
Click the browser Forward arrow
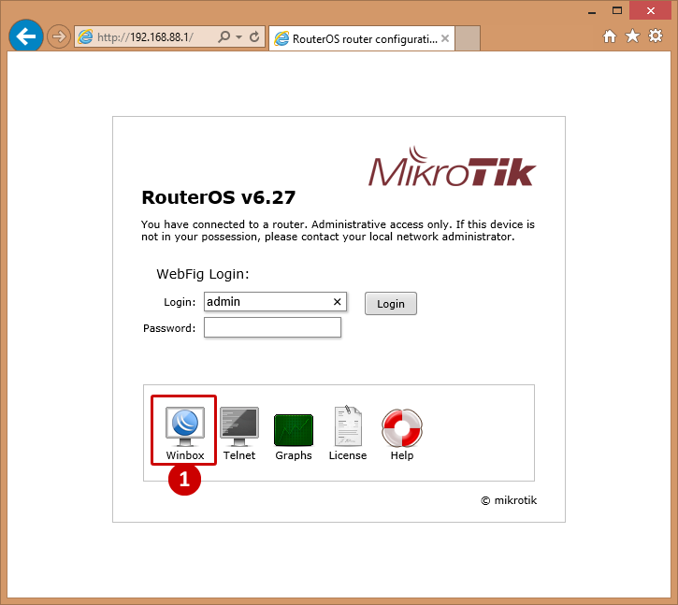[58, 36]
